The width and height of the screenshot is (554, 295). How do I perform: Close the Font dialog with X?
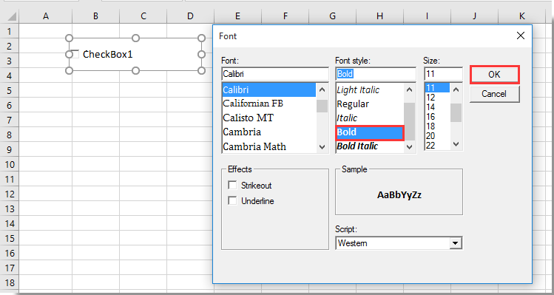tap(521, 35)
